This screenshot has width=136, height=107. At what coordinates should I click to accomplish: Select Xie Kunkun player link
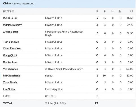10,62
